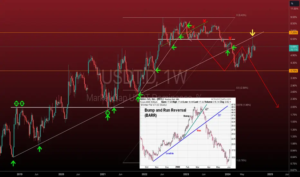Select the orange 7.25% price label

pyautogui.click(x=294, y=33)
